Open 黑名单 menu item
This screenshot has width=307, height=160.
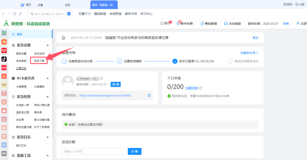[x=38, y=112]
